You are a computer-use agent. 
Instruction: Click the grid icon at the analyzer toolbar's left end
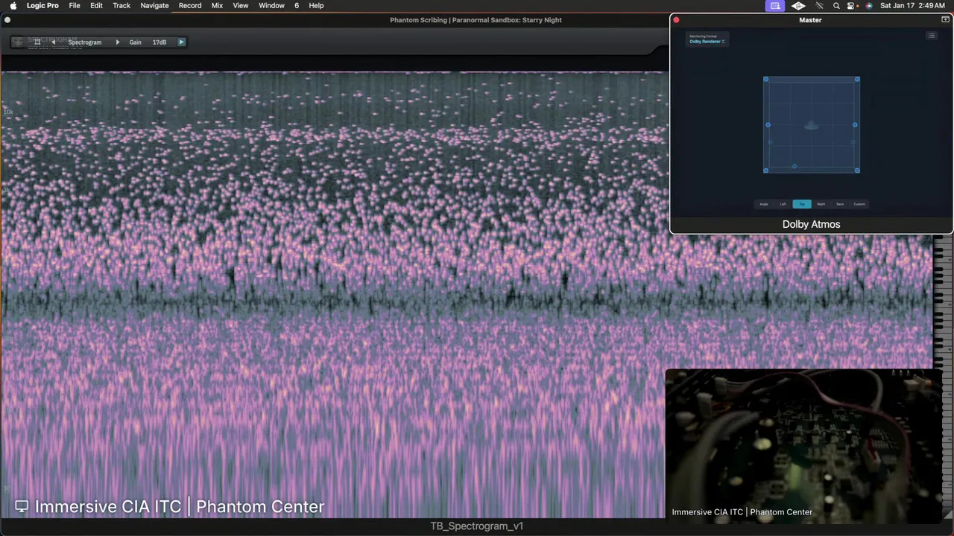[19, 42]
